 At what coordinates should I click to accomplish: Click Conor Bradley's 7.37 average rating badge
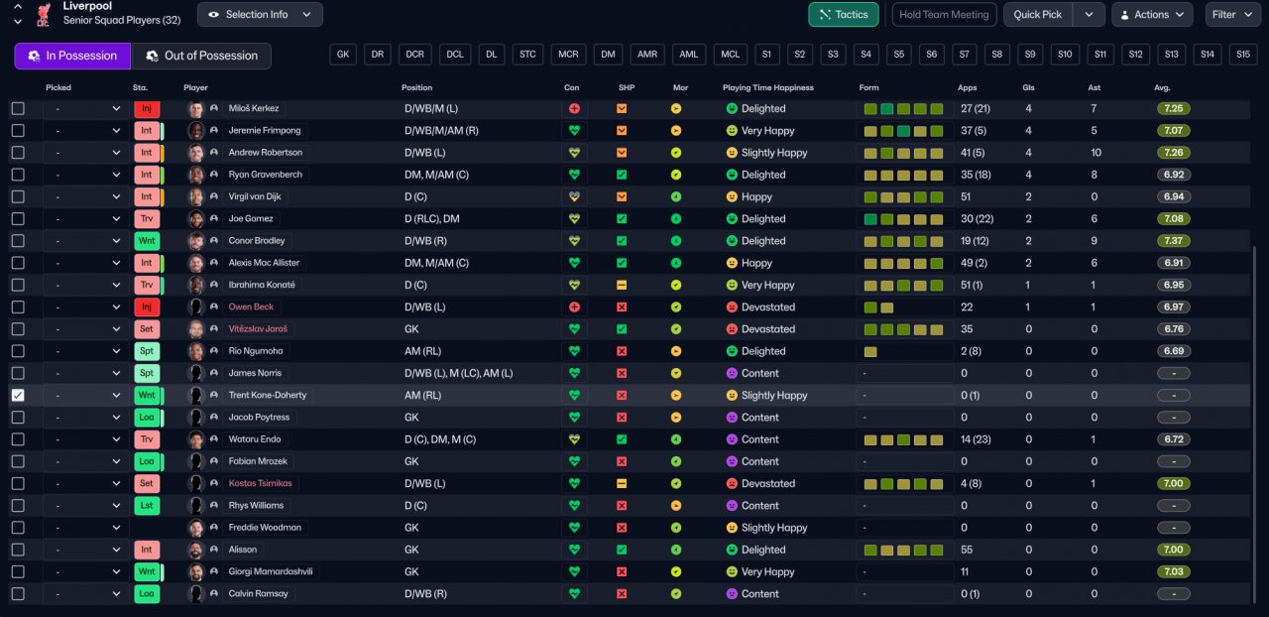click(1174, 241)
